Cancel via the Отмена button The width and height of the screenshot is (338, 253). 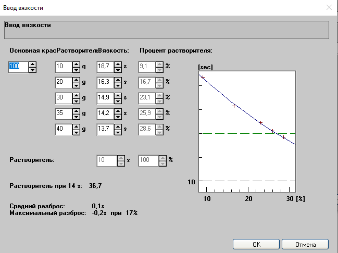point(305,244)
